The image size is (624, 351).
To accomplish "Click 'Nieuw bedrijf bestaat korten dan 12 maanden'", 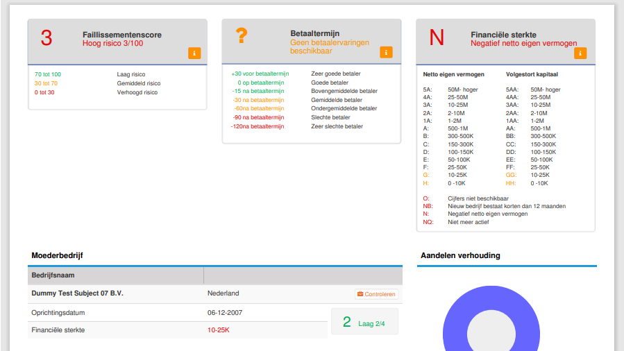I will click(x=507, y=206).
